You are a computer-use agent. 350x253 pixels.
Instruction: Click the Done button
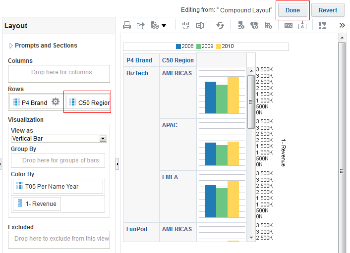(292, 10)
